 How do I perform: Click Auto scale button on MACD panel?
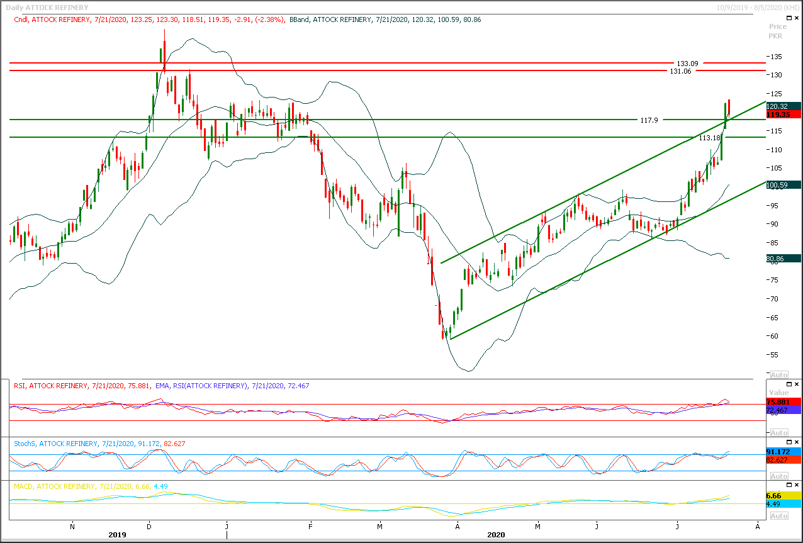[x=779, y=516]
